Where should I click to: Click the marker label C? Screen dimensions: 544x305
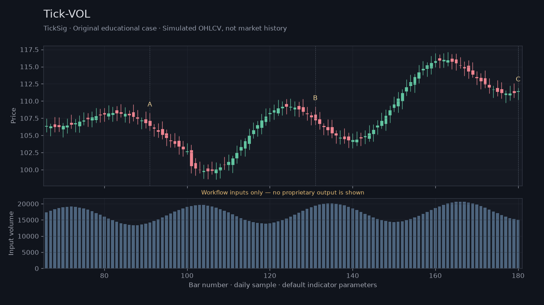[518, 79]
